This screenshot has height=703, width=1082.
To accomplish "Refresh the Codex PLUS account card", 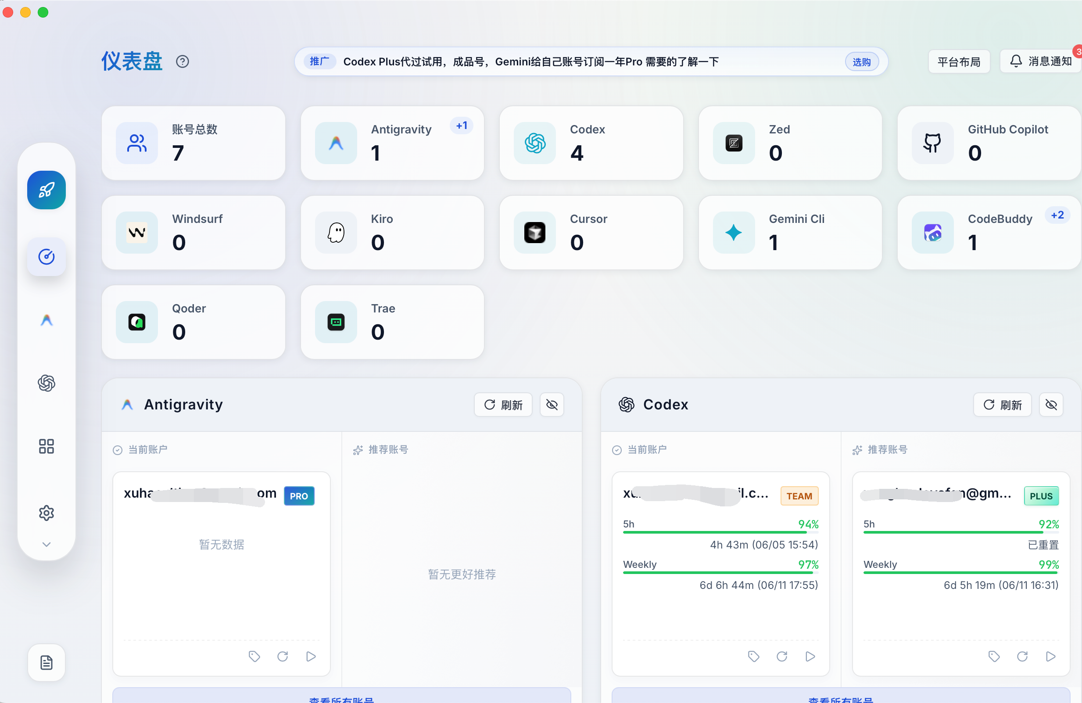I will coord(1022,656).
